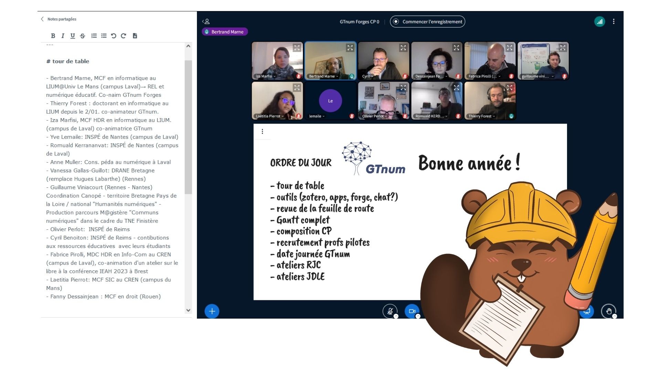Screen dimensions: 661x372
Task: Open lemaile user dropdown
Action: [x=317, y=116]
